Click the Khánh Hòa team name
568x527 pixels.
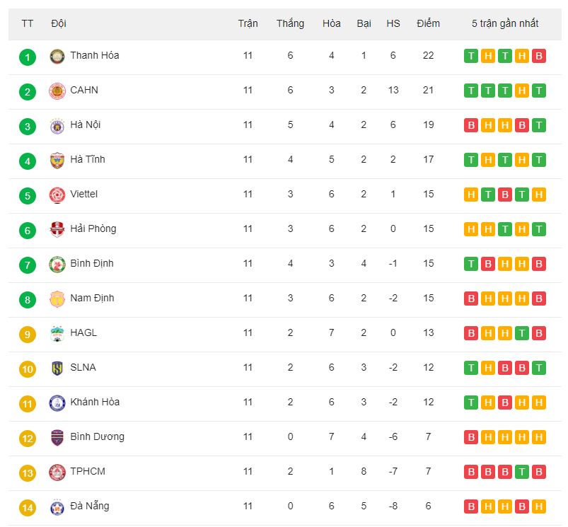pyautogui.click(x=95, y=402)
